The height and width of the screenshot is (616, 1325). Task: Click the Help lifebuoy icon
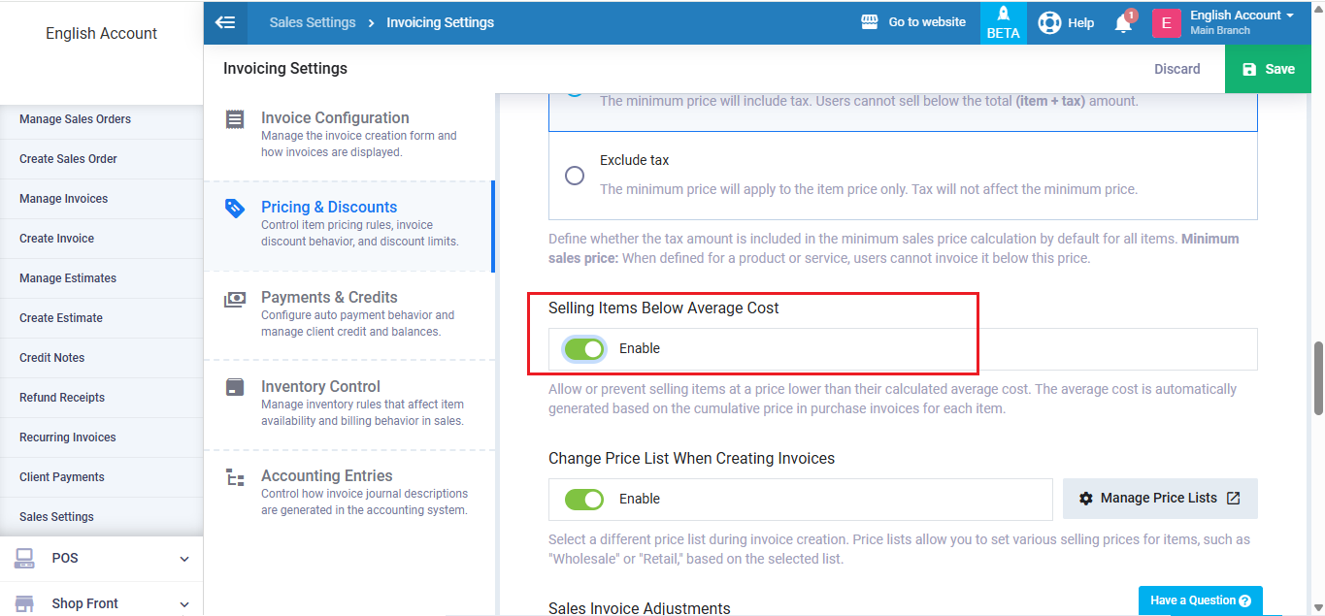coord(1049,22)
